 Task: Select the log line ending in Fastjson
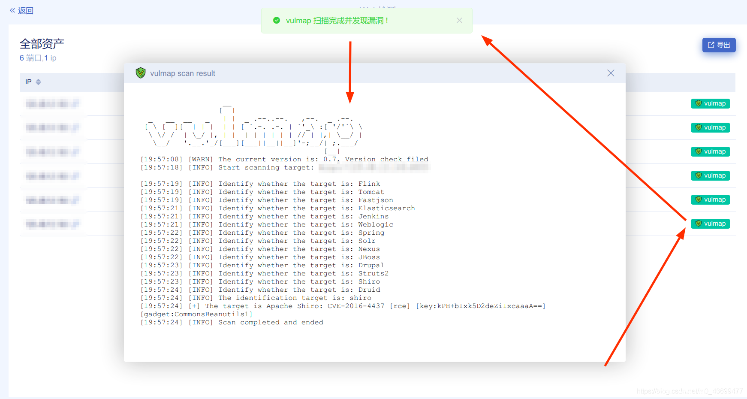[x=267, y=200]
